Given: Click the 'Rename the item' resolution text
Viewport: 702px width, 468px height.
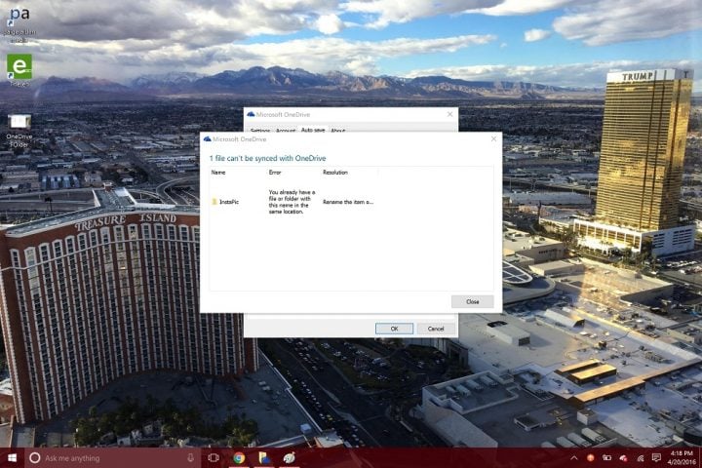Looking at the screenshot, I should click(348, 202).
